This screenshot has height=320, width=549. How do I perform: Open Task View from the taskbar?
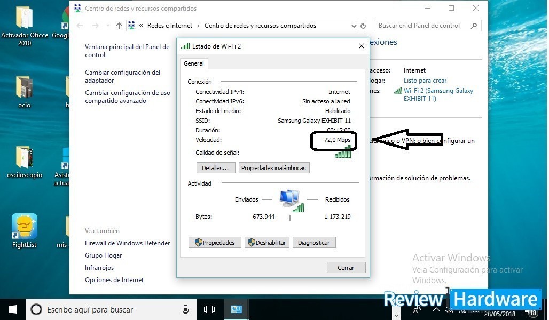209,309
